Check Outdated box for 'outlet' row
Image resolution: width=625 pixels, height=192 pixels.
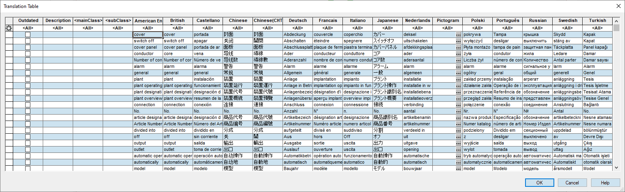pyautogui.click(x=28, y=149)
